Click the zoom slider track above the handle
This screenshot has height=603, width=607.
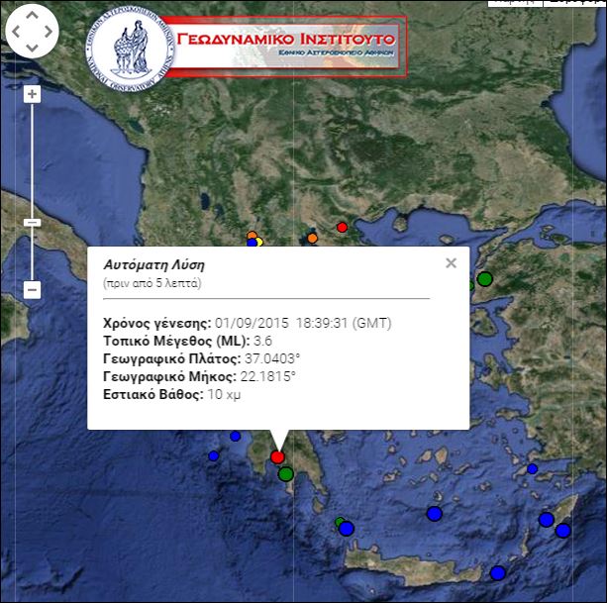tap(32, 160)
